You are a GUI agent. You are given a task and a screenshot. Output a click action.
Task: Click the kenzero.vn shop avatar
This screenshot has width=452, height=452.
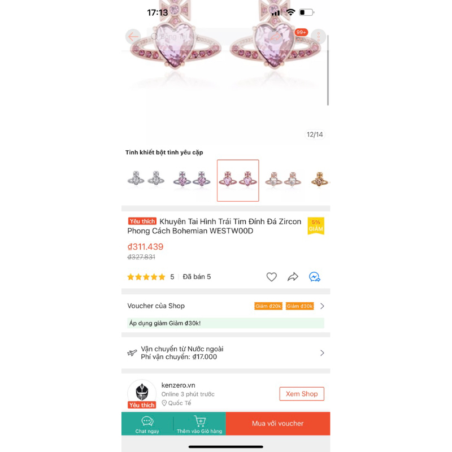[142, 393]
